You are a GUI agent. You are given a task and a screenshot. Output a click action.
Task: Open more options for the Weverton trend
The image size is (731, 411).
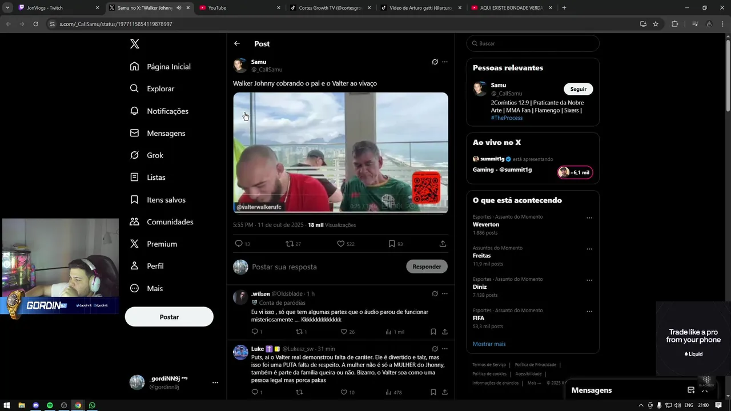[x=589, y=218]
